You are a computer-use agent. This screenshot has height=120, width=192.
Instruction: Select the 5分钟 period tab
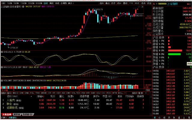tap(16, 3)
